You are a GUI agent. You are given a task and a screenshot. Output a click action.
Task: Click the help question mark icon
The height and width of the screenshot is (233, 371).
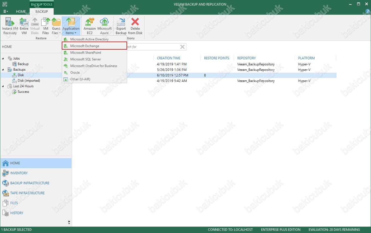368,11
